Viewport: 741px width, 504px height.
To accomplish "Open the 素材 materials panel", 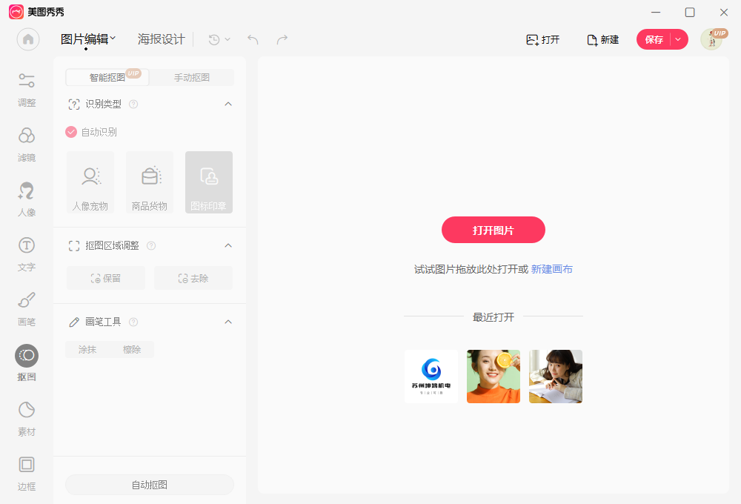I will [x=27, y=417].
